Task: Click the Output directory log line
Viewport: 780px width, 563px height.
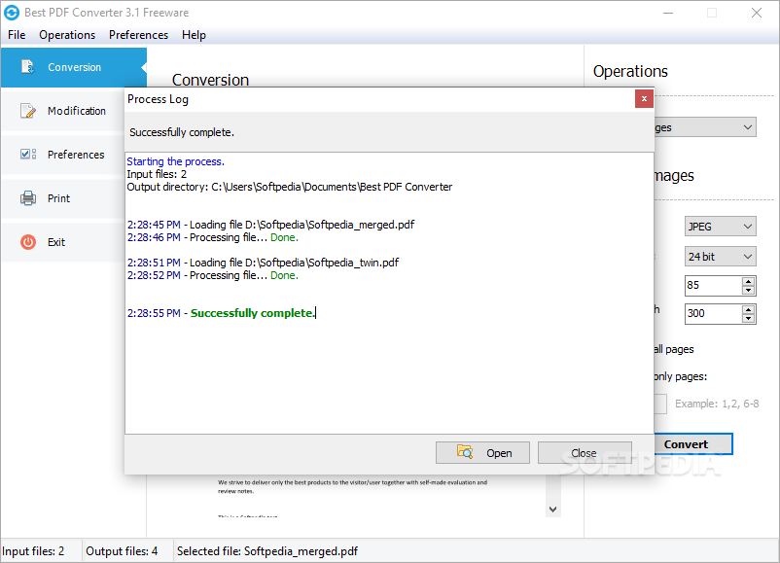Action: click(290, 187)
